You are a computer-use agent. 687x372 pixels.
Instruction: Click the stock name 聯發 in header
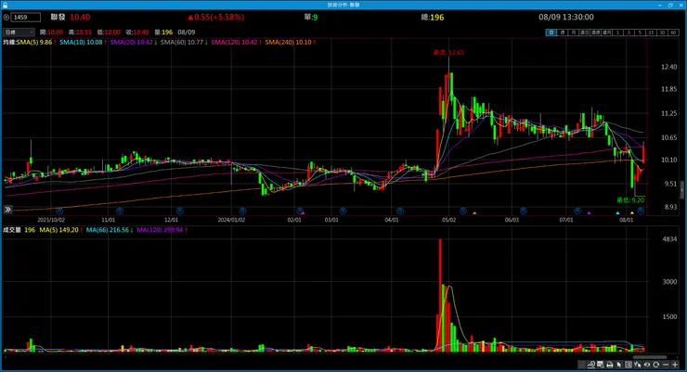58,17
